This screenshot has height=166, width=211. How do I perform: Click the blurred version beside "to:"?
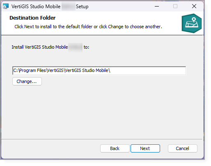[76, 47]
